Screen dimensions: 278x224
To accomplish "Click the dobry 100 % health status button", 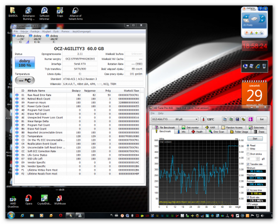I will (x=24, y=63).
